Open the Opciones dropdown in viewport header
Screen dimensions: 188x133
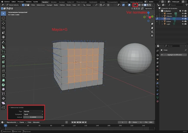coord(149,9)
